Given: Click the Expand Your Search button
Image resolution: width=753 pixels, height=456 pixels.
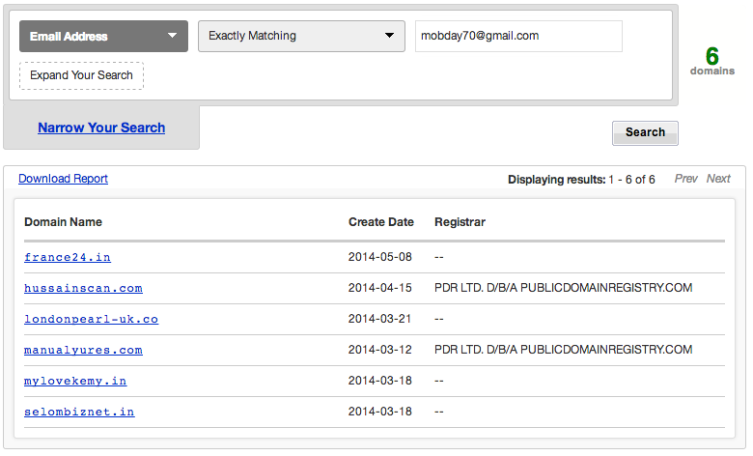Looking at the screenshot, I should point(82,76).
